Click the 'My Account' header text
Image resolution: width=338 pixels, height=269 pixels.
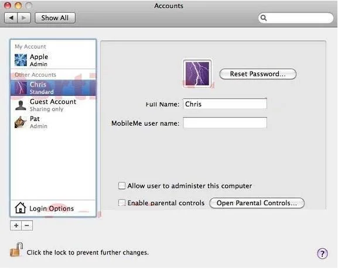30,46
